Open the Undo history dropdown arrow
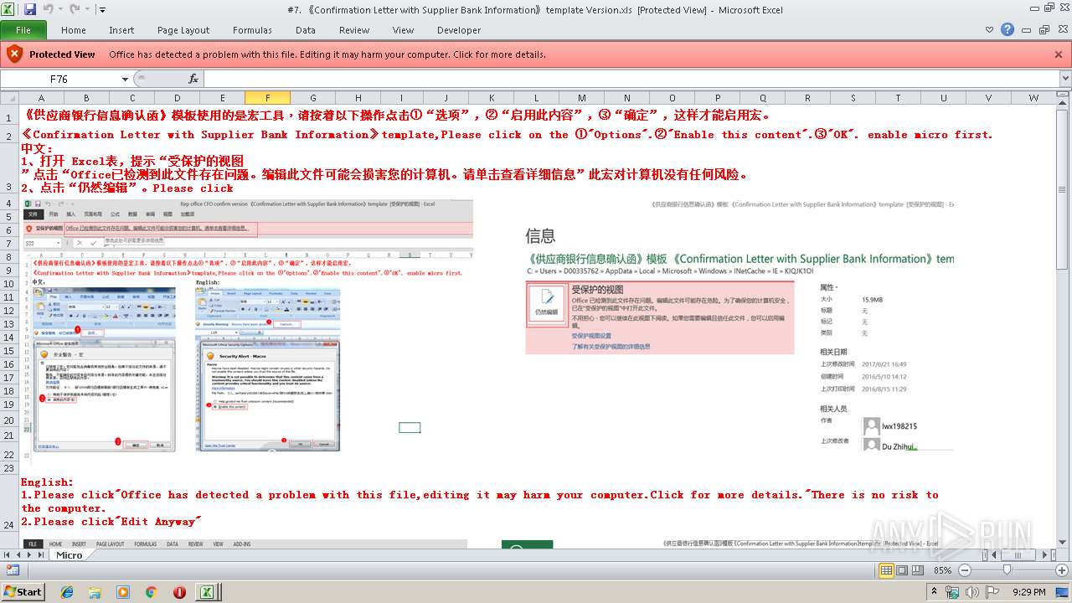 coord(59,10)
